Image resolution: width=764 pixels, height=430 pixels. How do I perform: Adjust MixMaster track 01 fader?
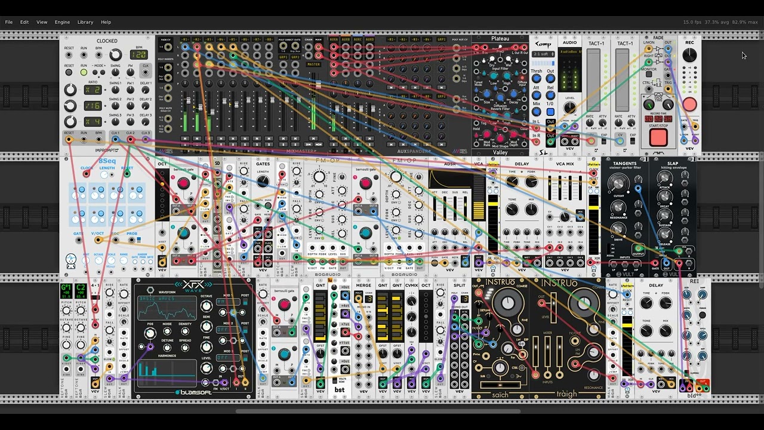tap(189, 100)
